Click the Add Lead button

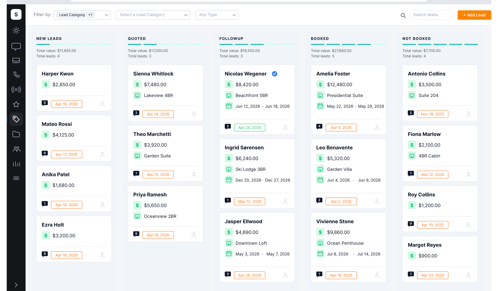pyautogui.click(x=474, y=15)
